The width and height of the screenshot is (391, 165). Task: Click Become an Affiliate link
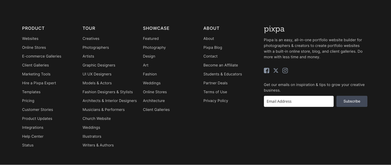221,65
